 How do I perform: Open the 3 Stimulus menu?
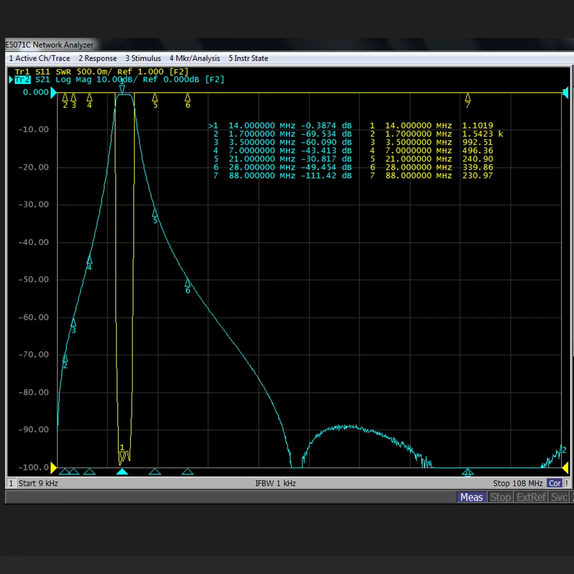(143, 58)
